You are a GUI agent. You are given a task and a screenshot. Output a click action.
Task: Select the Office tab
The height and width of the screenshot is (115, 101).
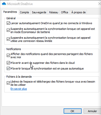pyautogui.click(x=65, y=12)
